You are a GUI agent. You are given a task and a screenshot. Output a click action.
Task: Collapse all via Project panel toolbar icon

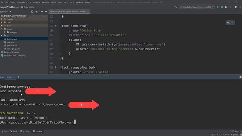(37, 12)
